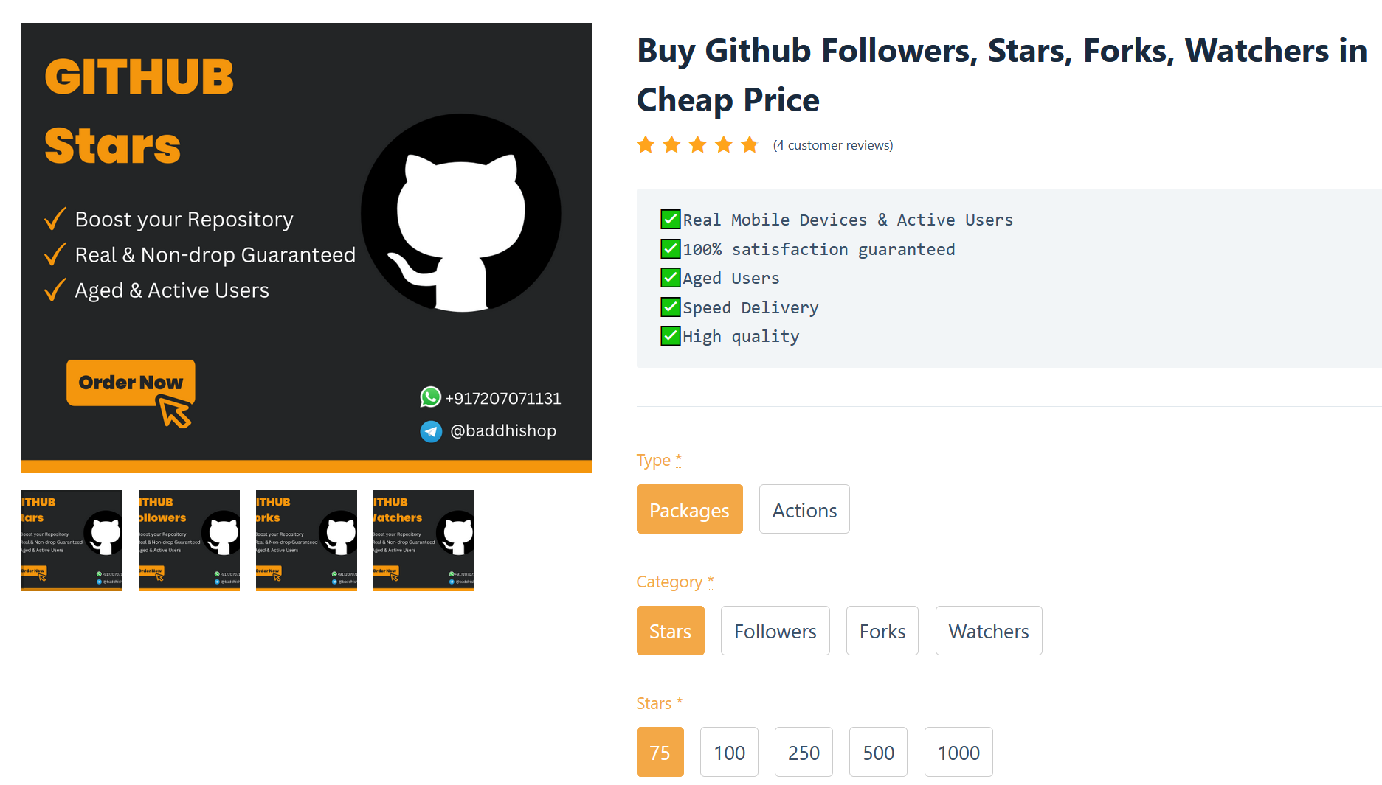Screen dimensions: 1382x785
Task: Select the Stars category option
Action: pos(670,631)
